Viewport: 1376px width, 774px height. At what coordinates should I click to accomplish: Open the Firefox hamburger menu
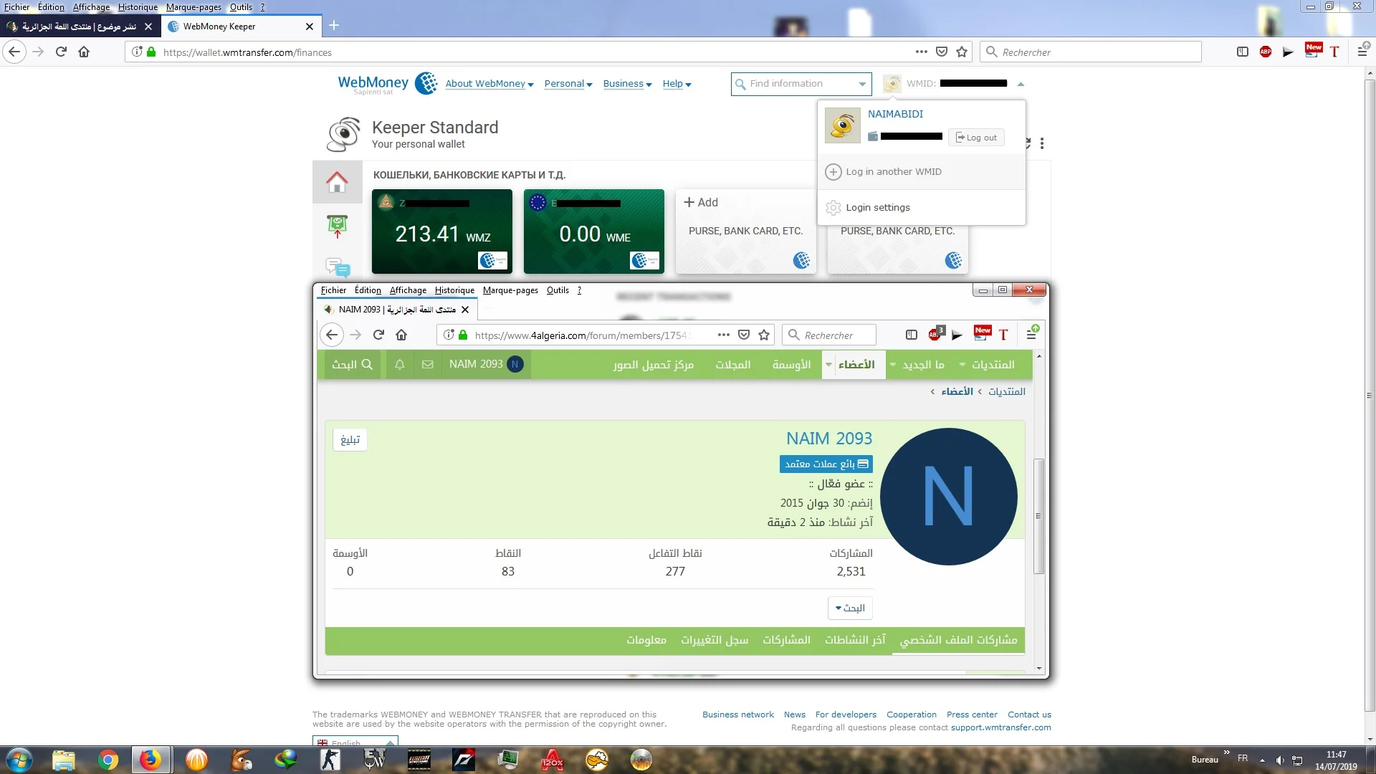(1362, 52)
